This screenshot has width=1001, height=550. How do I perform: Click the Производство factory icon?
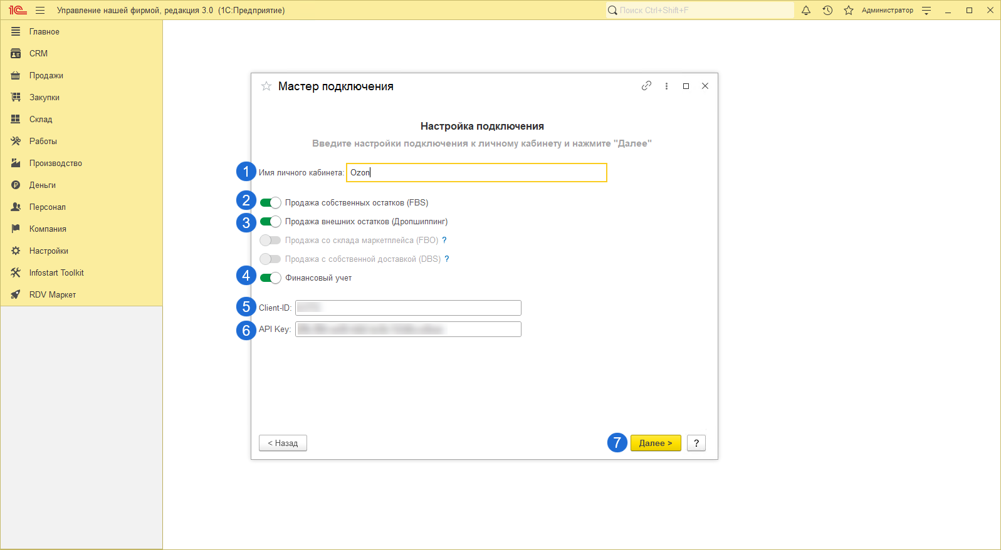click(x=16, y=163)
